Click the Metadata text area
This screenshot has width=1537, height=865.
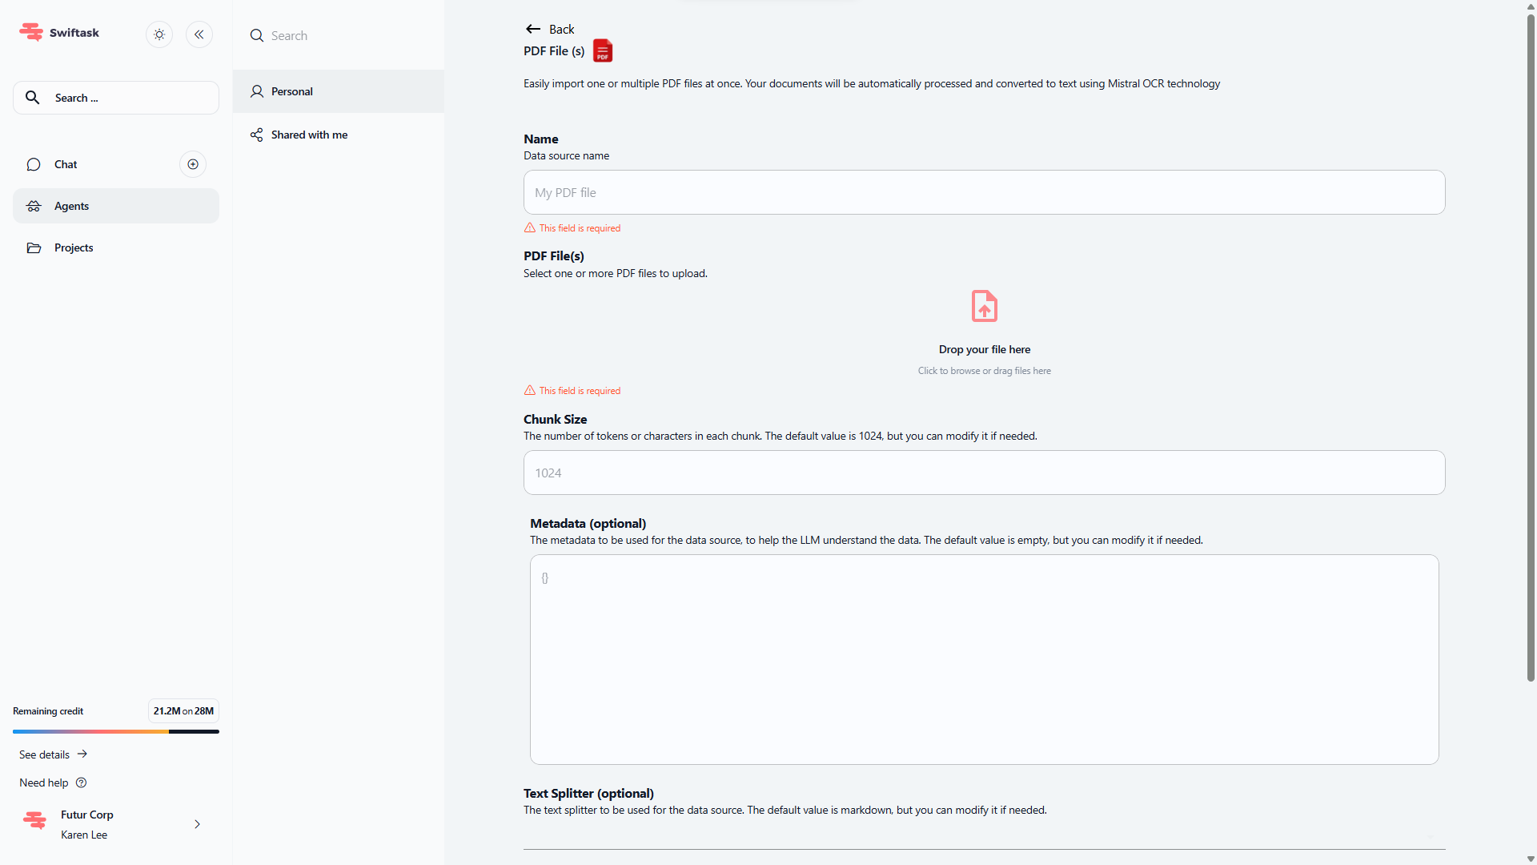[x=984, y=659]
